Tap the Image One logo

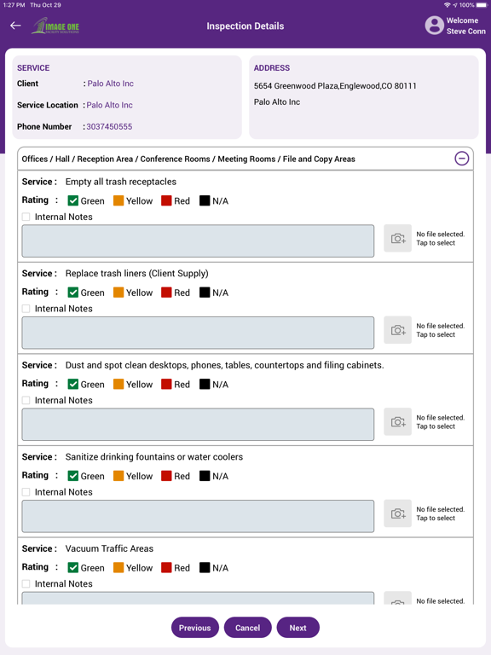click(55, 26)
